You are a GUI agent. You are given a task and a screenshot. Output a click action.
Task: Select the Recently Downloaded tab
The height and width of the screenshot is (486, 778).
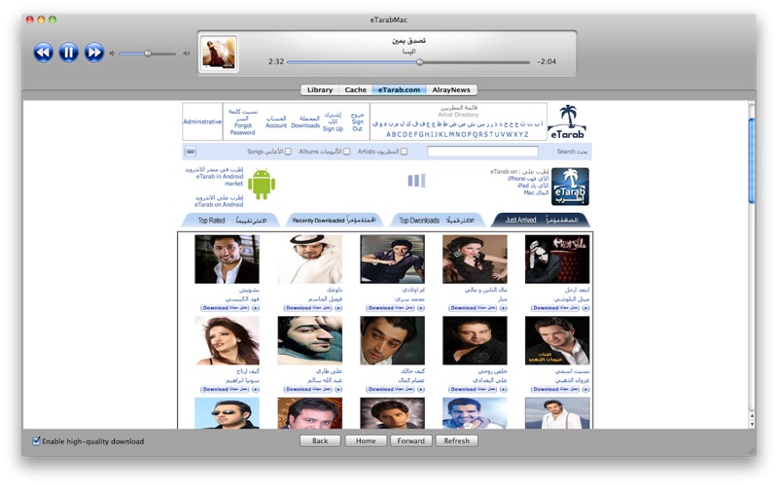pos(334,221)
